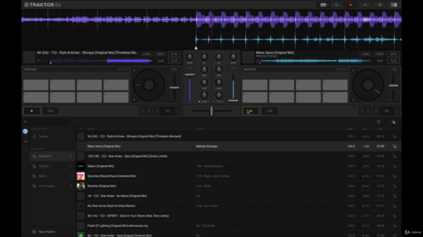Open the right channel effect type dropdown
The image size is (423, 237).
[220, 102]
